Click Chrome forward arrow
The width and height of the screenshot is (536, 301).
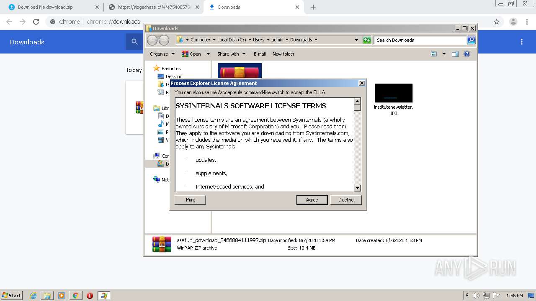point(23,22)
